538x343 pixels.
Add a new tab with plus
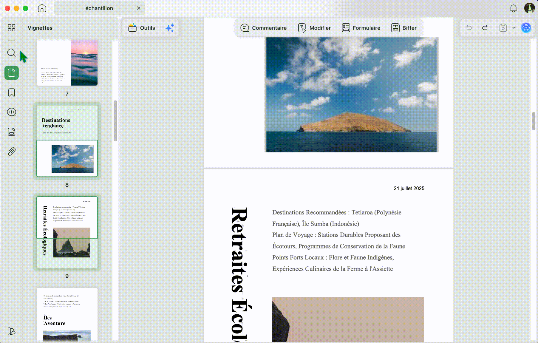pos(153,8)
